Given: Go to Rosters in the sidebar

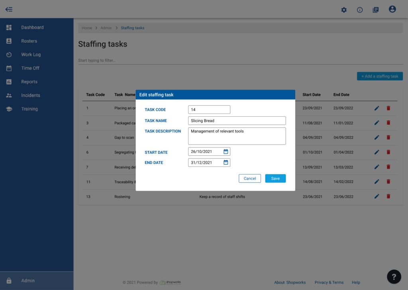Looking at the screenshot, I should pyautogui.click(x=29, y=41).
